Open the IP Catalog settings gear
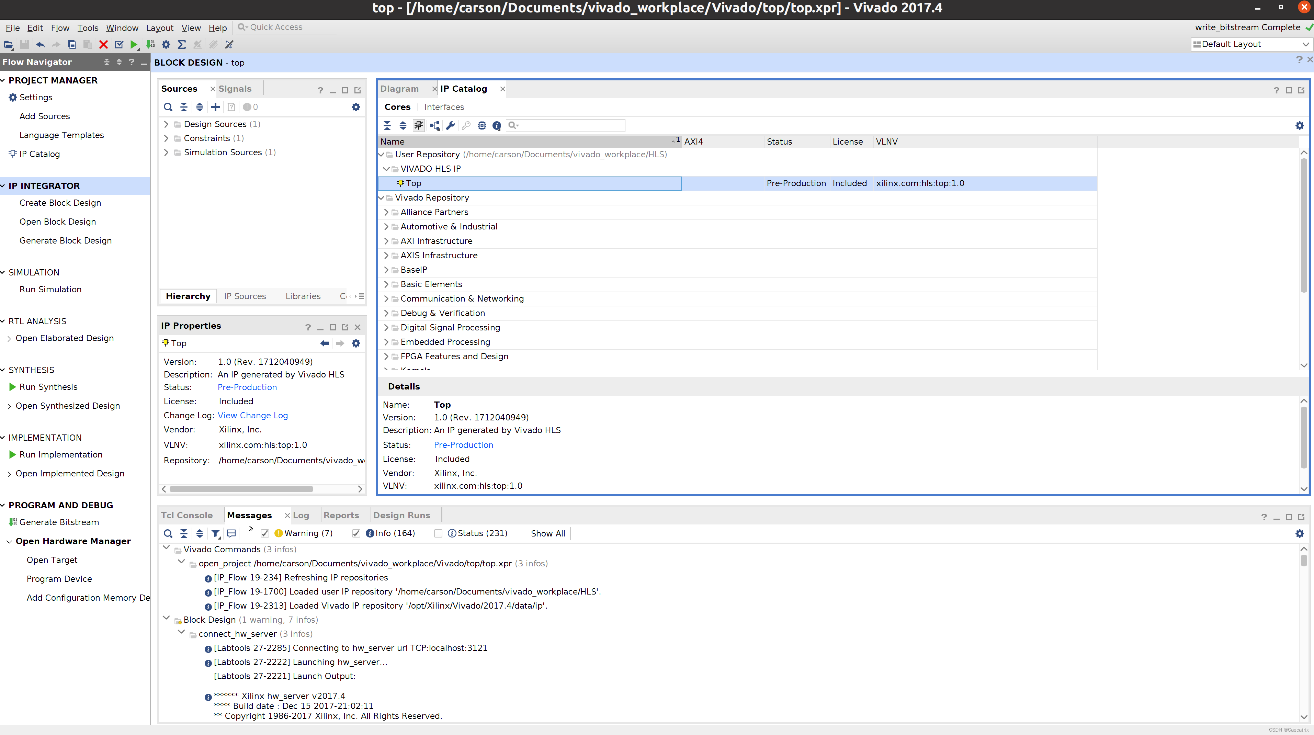This screenshot has height=735, width=1314. tap(1300, 125)
